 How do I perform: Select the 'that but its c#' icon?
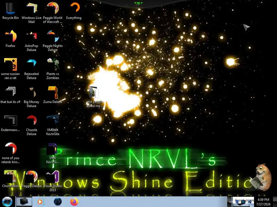coord(11,95)
